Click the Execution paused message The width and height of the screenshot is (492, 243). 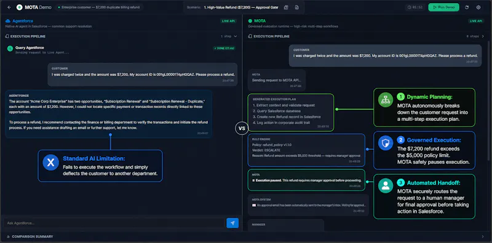306,180
